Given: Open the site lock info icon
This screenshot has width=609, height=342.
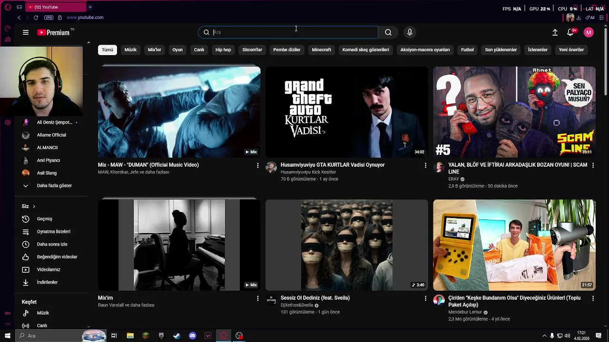Looking at the screenshot, I should 59,18.
